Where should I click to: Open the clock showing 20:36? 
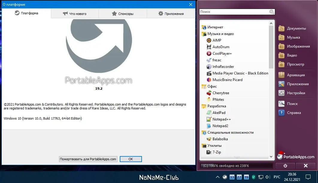(x=292, y=177)
